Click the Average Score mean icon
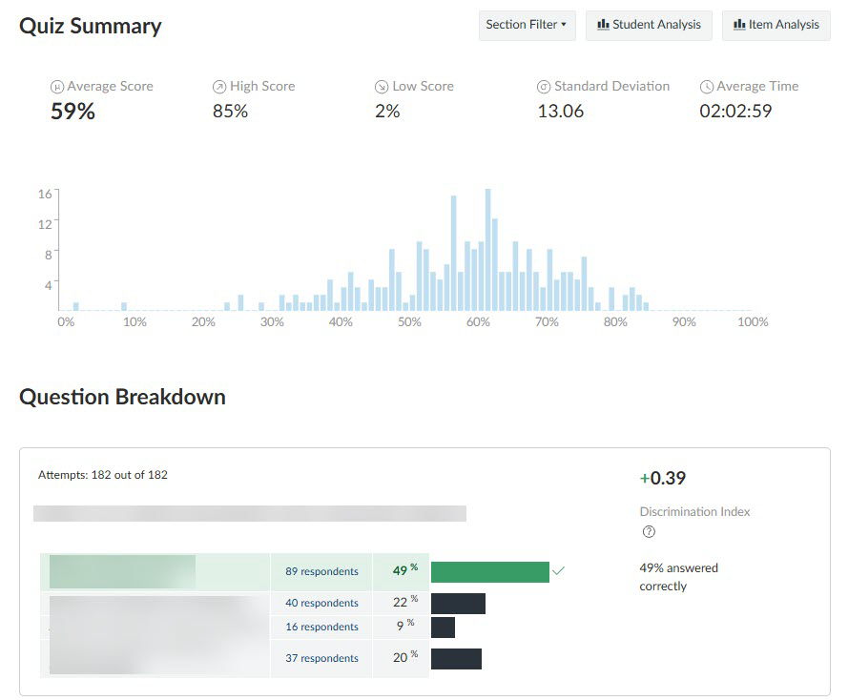The width and height of the screenshot is (848, 700). (x=57, y=87)
